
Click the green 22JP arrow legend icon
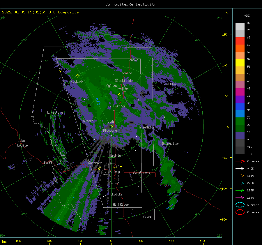[240, 190]
